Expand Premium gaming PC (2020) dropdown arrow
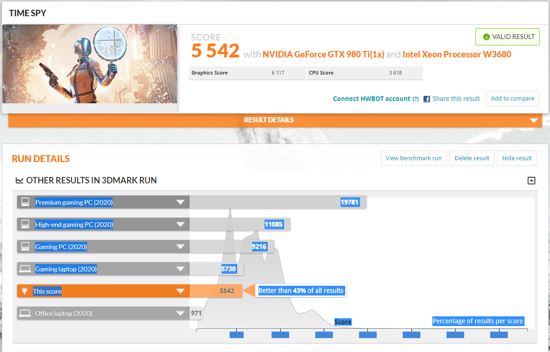The height and width of the screenshot is (352, 550). tap(180, 202)
